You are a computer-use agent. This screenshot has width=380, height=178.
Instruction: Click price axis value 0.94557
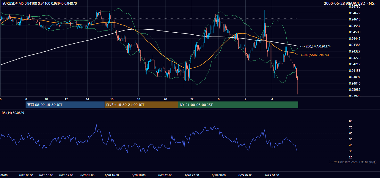pos(354,26)
